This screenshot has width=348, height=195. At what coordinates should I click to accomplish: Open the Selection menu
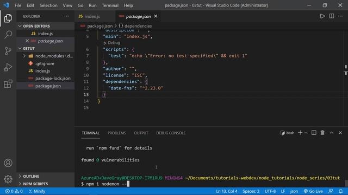pyautogui.click(x=48, y=5)
